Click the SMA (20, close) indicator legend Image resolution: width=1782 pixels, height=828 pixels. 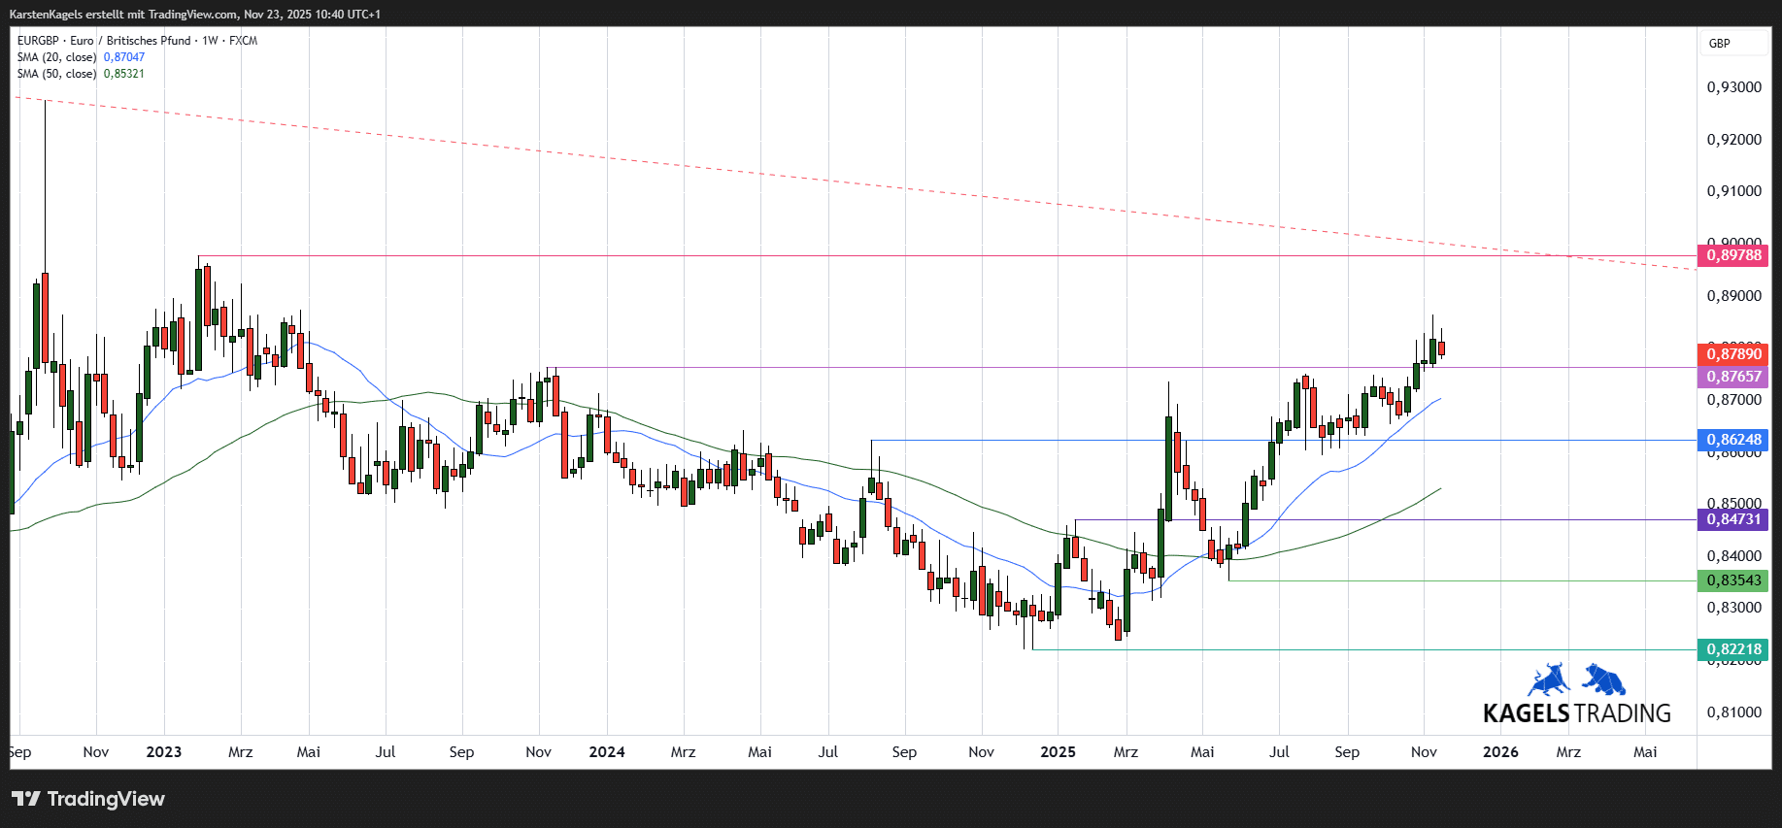[56, 57]
